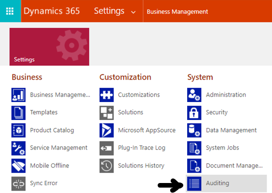Open Mobile Offline text link
This screenshot has width=272, height=193.
(49, 165)
